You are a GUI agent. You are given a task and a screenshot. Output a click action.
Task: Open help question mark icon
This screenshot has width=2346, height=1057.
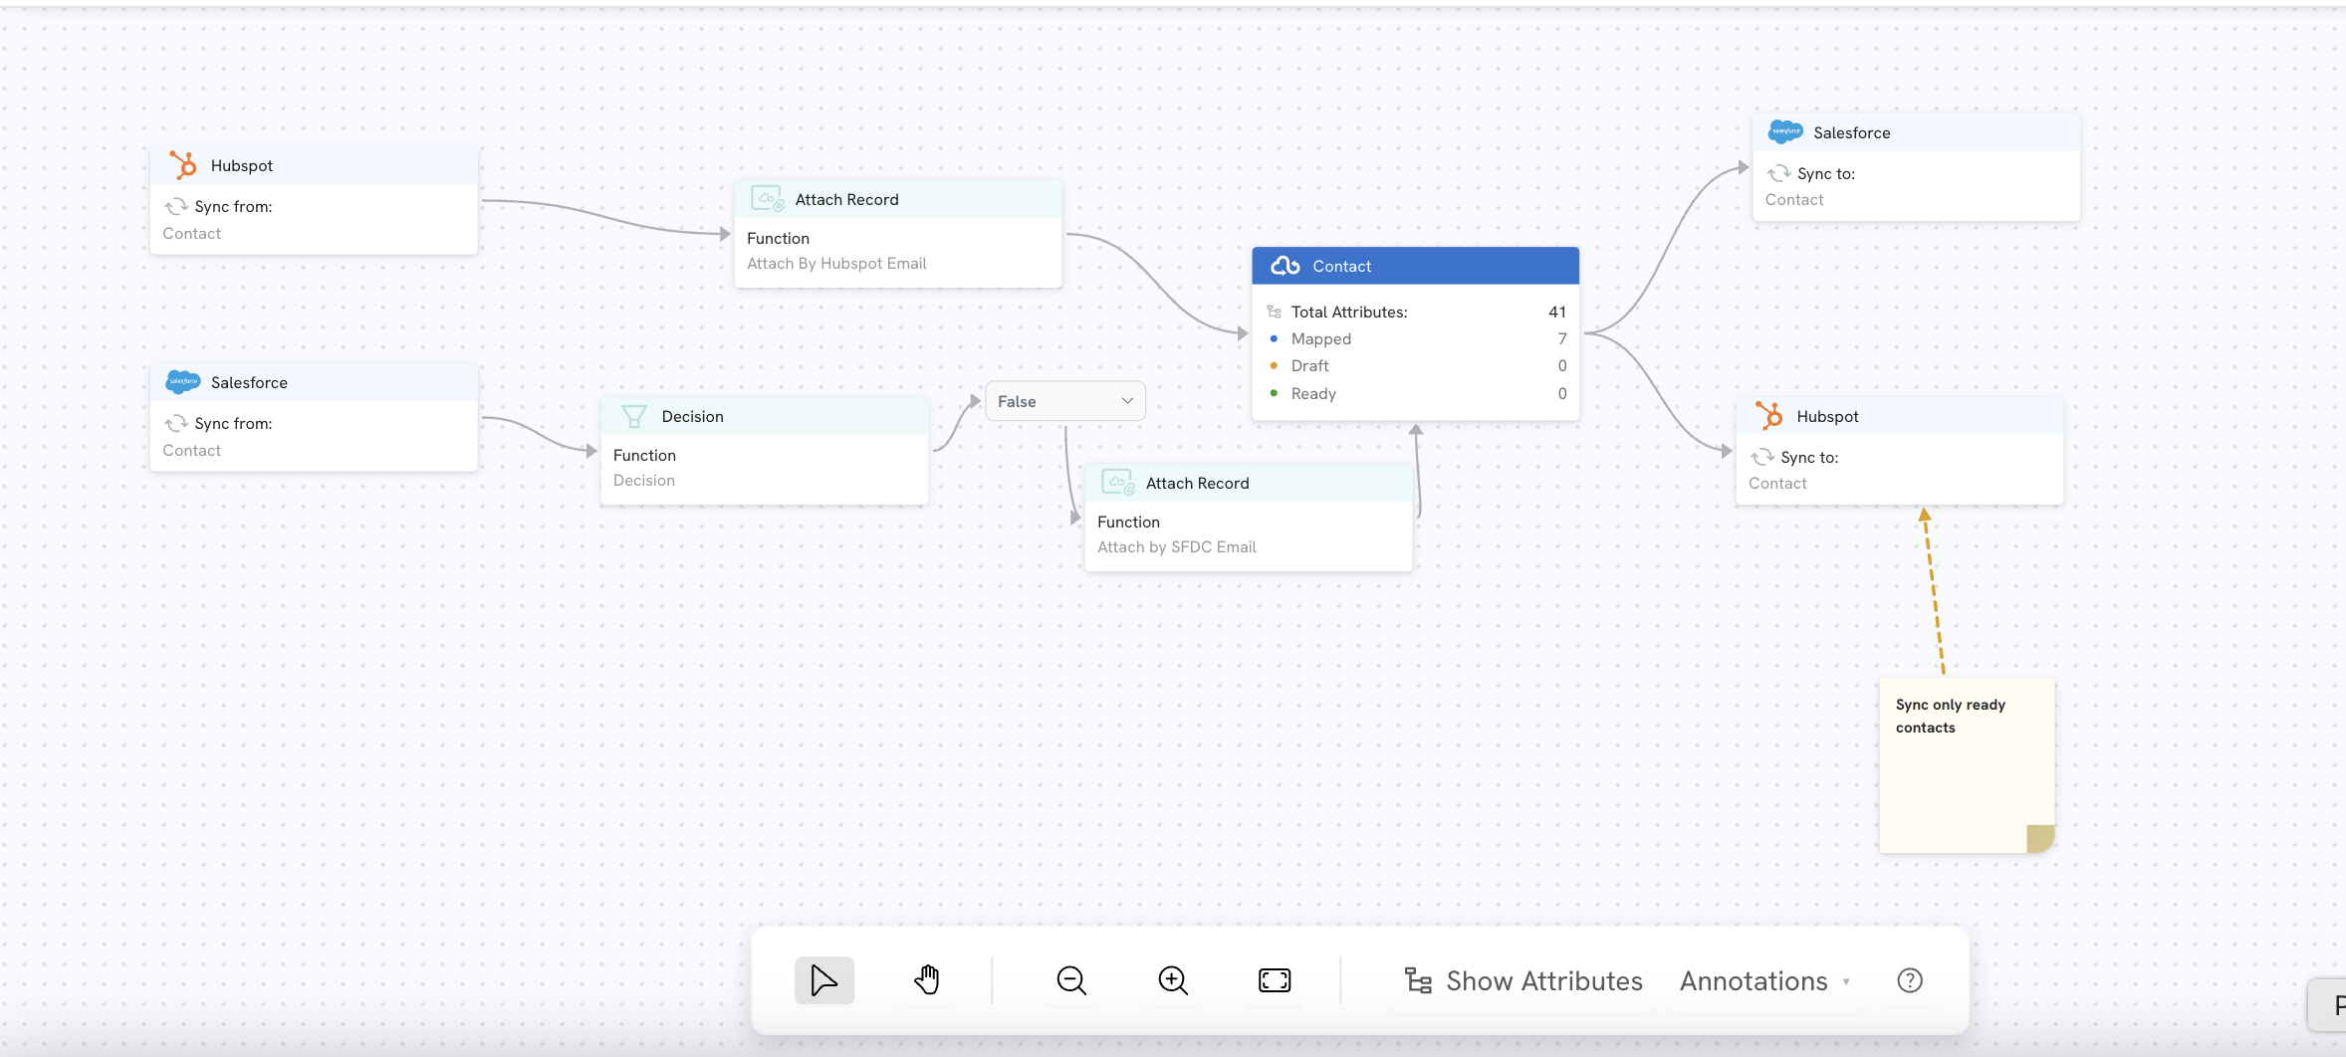(x=1910, y=980)
